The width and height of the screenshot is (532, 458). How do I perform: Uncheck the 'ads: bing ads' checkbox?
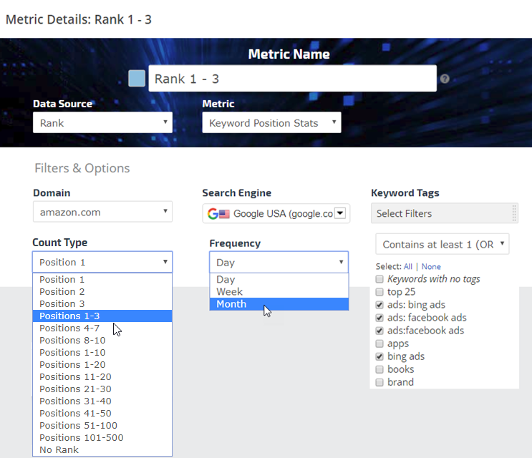point(379,305)
